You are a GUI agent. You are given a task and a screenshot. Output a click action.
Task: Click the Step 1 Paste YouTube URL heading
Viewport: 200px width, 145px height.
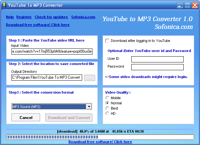[47, 40]
